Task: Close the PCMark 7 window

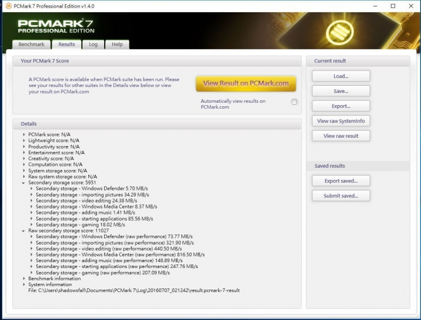Action: (411, 6)
